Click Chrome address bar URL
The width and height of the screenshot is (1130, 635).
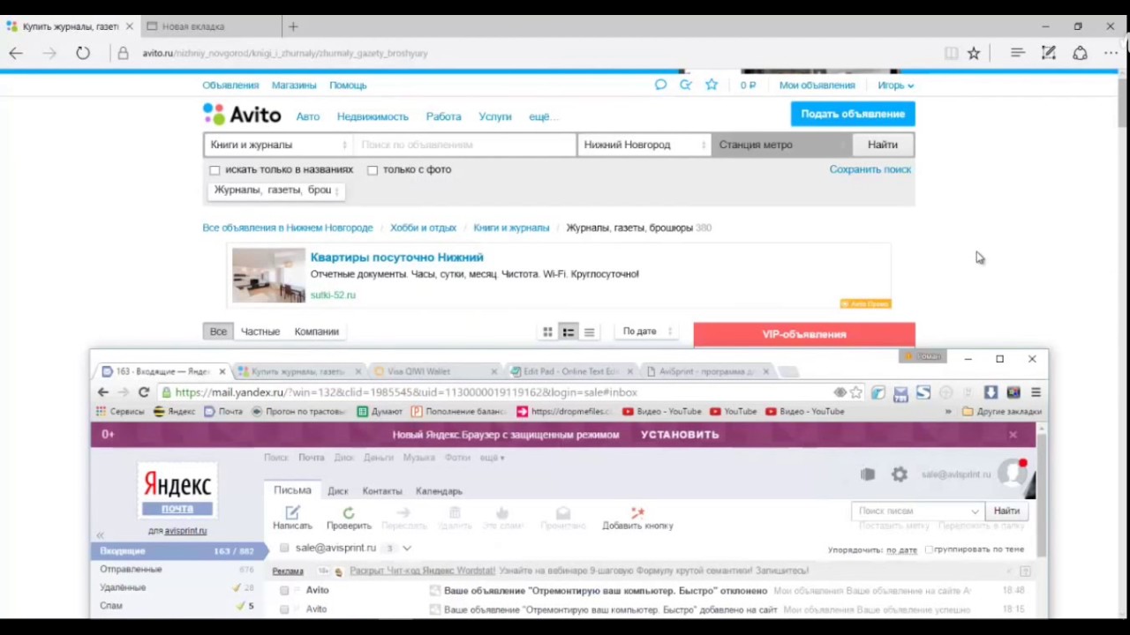(x=406, y=392)
